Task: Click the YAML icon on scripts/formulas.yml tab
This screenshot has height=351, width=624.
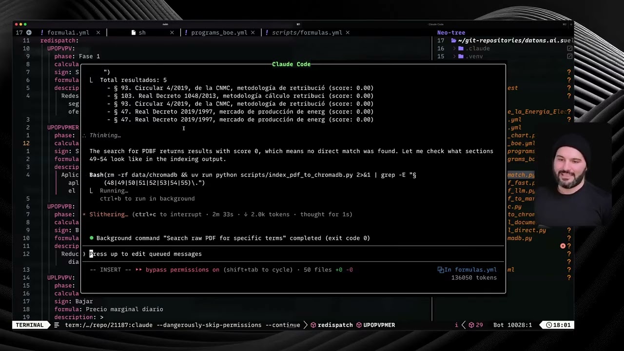Action: (267, 33)
